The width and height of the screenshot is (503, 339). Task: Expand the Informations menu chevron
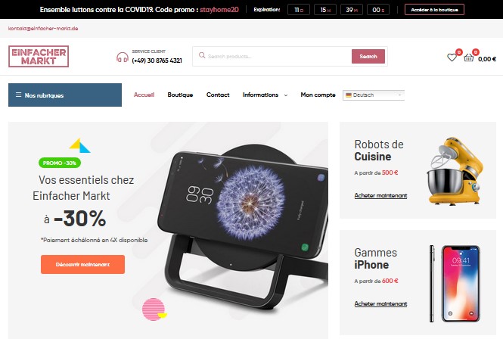point(286,95)
